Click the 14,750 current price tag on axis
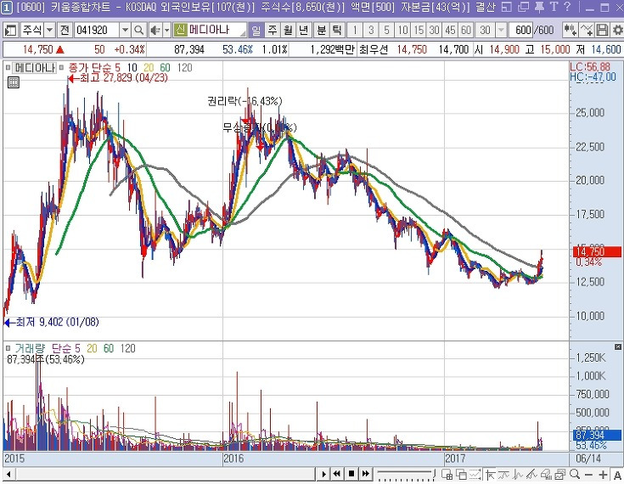 (597, 251)
